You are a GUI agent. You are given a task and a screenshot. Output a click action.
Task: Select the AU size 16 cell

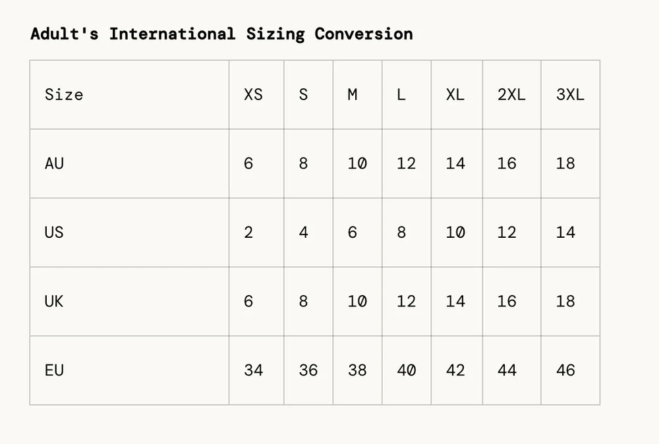click(507, 163)
